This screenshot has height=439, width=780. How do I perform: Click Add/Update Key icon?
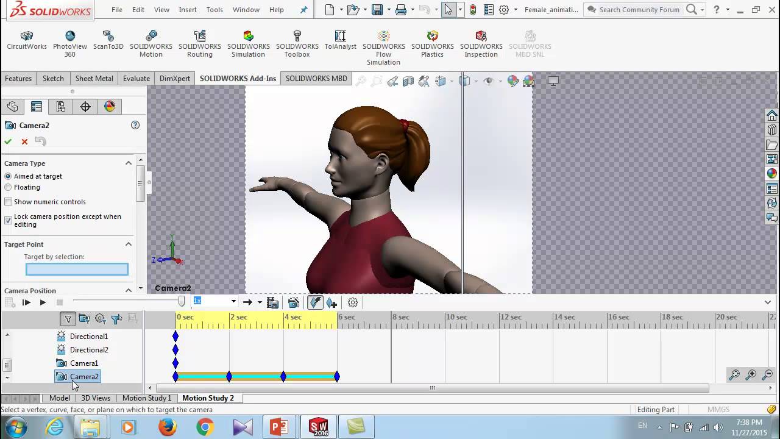coord(331,302)
